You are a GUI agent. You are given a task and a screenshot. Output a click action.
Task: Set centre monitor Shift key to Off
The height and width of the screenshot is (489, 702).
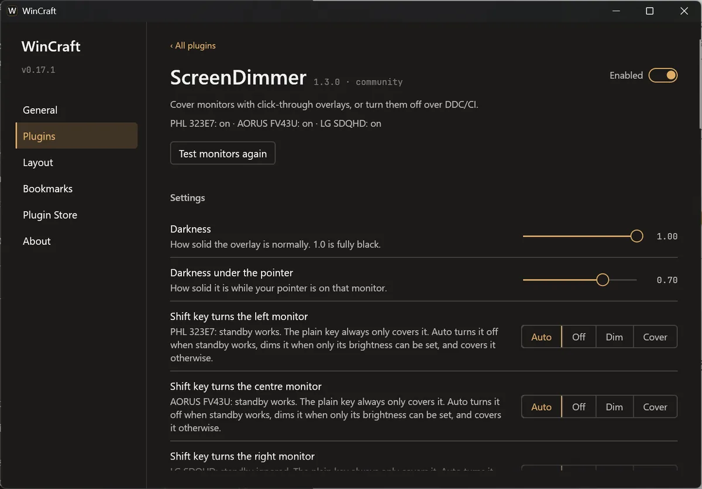(x=579, y=407)
